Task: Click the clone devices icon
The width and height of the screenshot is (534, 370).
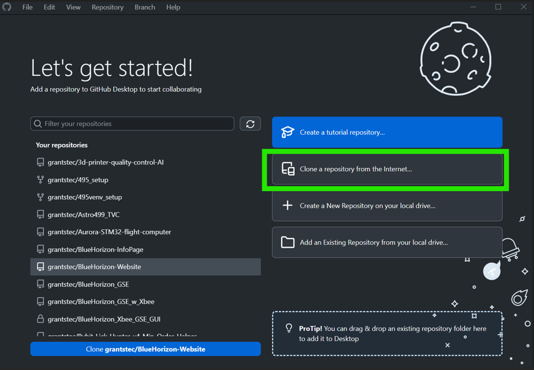Action: [288, 169]
